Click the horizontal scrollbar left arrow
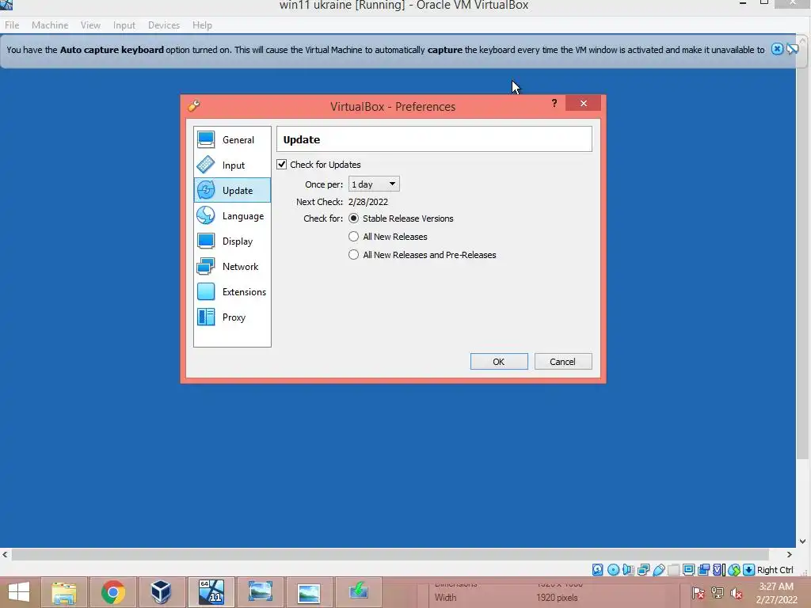 tap(6, 554)
